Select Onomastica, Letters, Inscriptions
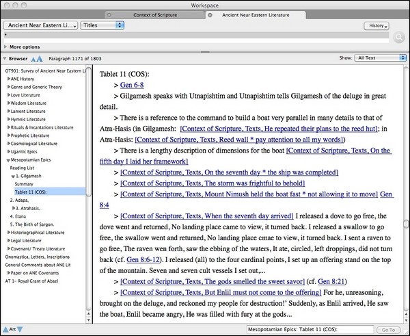This screenshot has width=410, height=336. pyautogui.click(x=38, y=257)
